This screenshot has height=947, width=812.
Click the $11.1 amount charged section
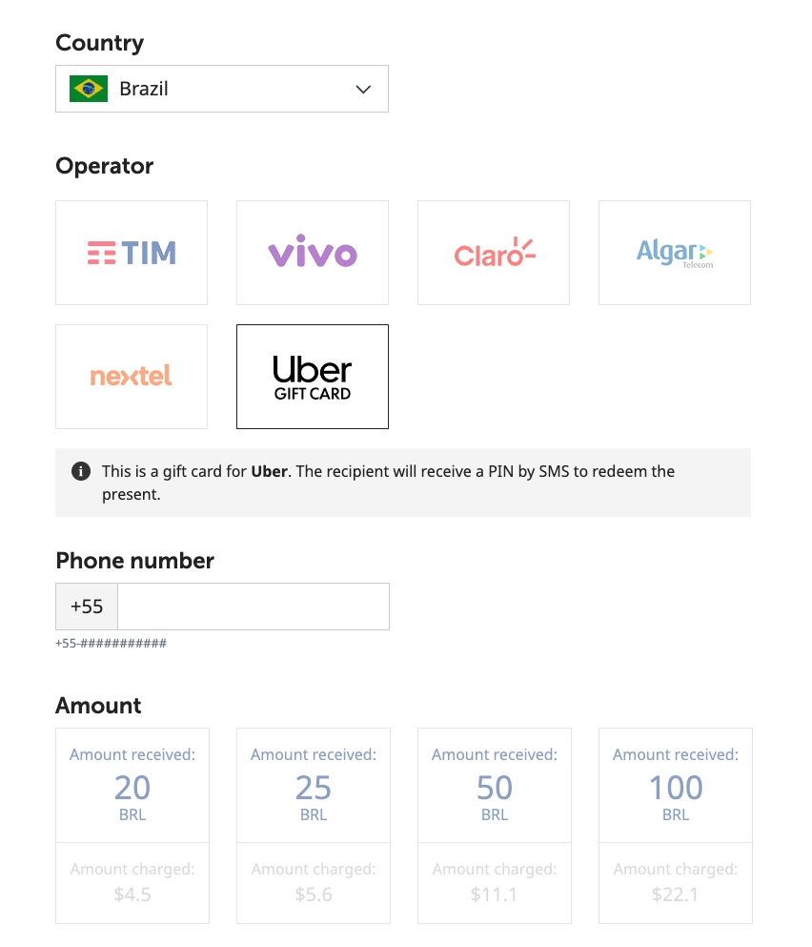495,883
